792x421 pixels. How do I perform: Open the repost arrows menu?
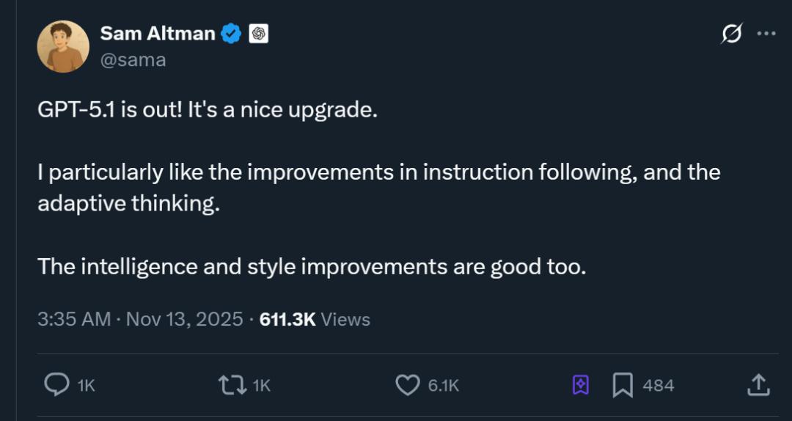pos(232,385)
